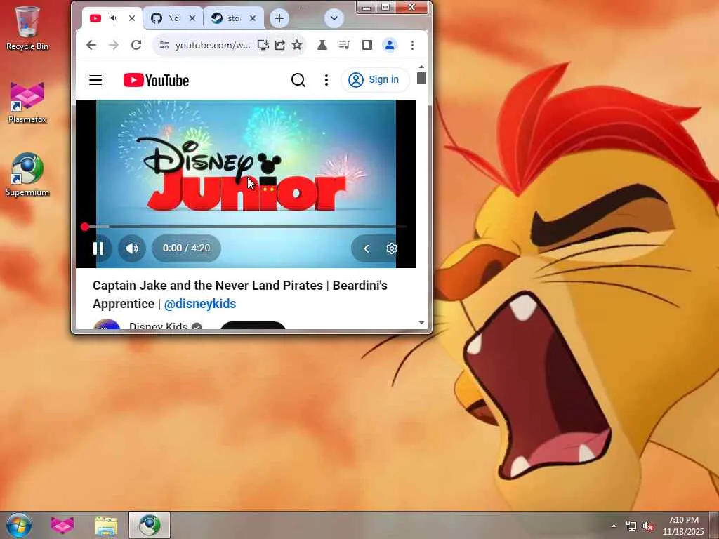The image size is (719, 539).
Task: Go back to the previous page
Action: [x=91, y=45]
